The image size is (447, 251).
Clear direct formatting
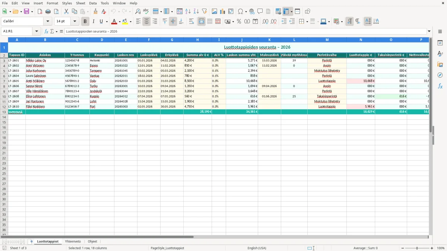coord(104,12)
